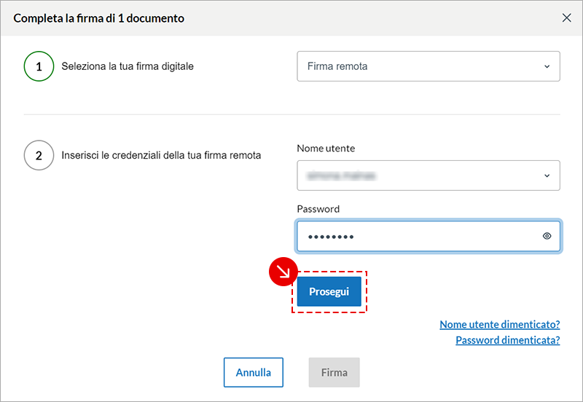This screenshot has width=583, height=402.
Task: Expand the chevron in the Firma remota field
Action: pyautogui.click(x=547, y=66)
